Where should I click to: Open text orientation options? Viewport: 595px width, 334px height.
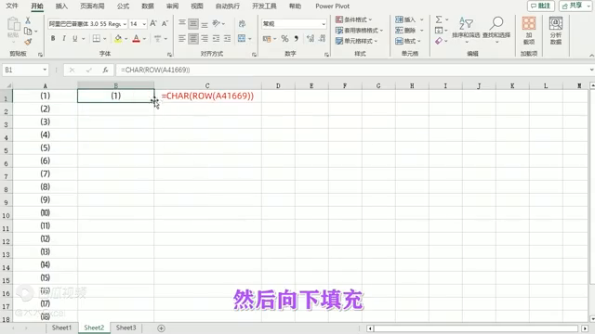(218, 23)
